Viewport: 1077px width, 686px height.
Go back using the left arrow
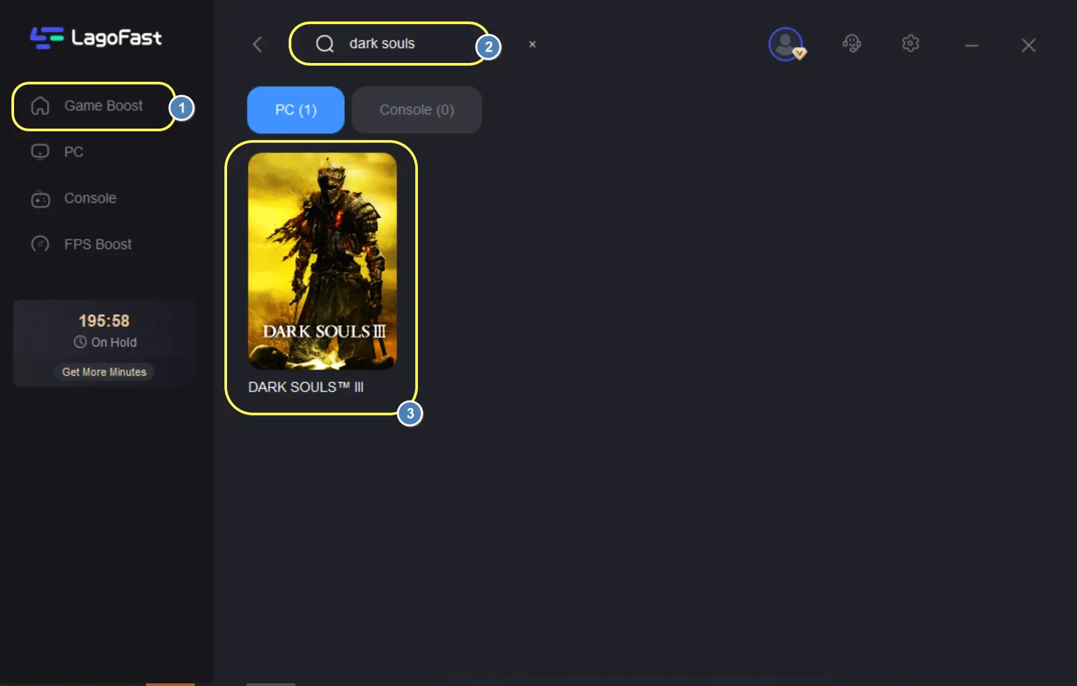coord(257,44)
